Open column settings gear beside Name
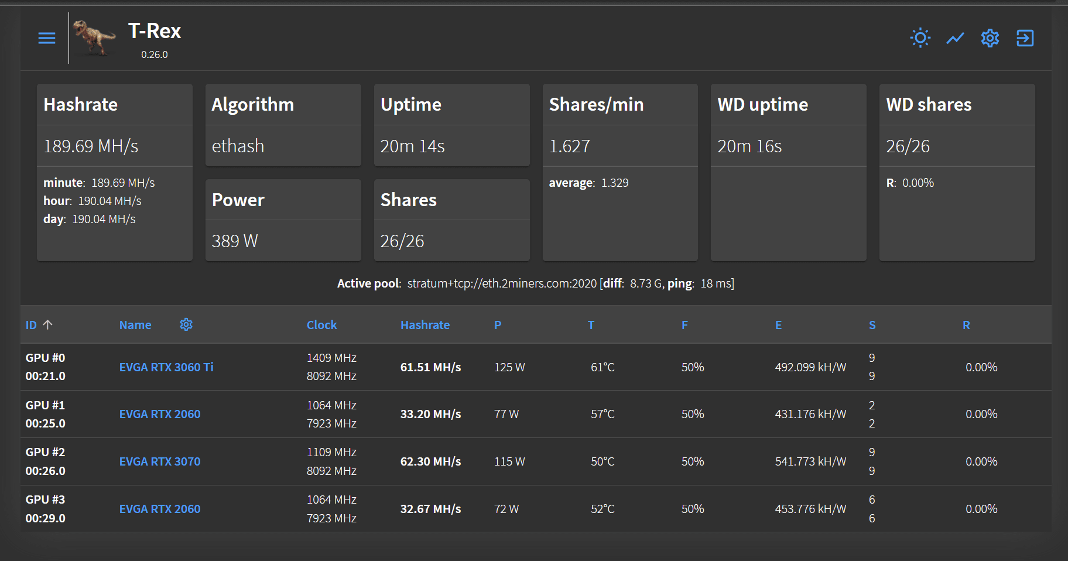 tap(186, 324)
